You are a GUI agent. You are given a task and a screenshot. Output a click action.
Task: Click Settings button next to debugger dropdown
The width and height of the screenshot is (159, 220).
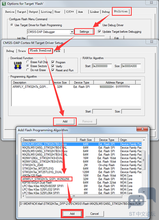[x=84, y=32]
